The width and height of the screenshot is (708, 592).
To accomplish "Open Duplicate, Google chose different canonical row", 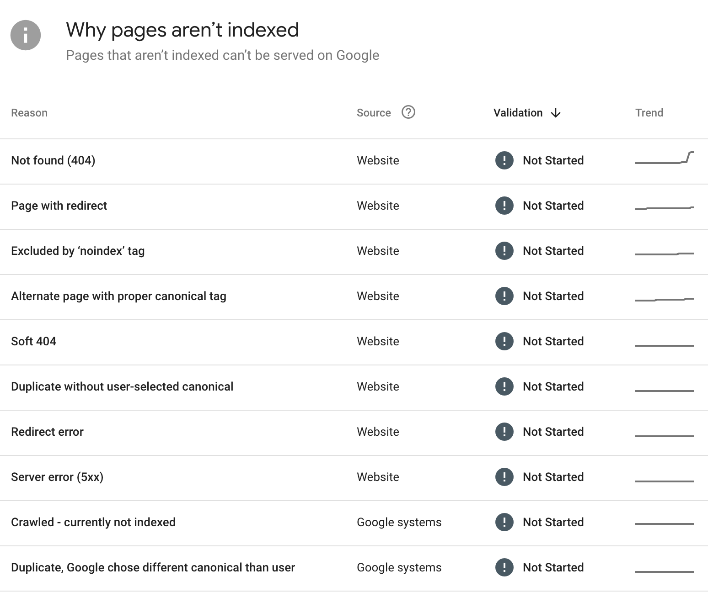I will (x=153, y=567).
